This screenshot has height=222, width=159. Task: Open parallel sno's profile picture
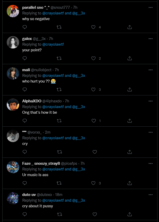(13, 11)
